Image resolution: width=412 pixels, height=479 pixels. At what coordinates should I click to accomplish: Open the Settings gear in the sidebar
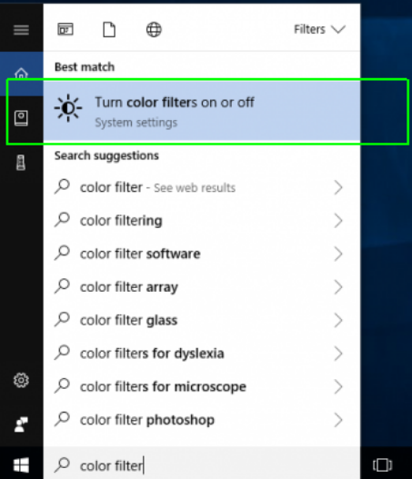(21, 380)
